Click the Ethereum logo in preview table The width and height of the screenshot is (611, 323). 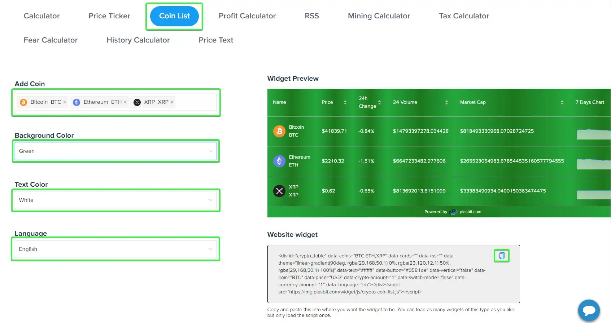pyautogui.click(x=279, y=161)
